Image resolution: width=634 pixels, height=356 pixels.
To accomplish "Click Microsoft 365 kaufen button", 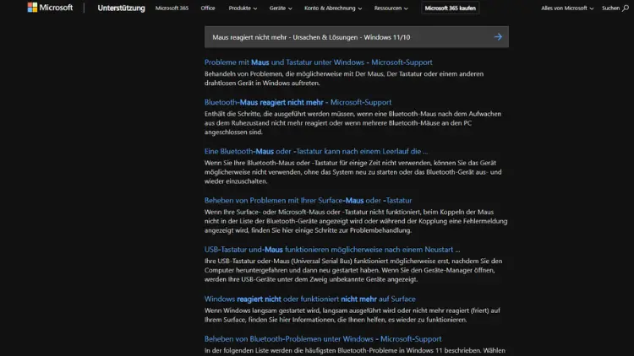I will pos(450,8).
